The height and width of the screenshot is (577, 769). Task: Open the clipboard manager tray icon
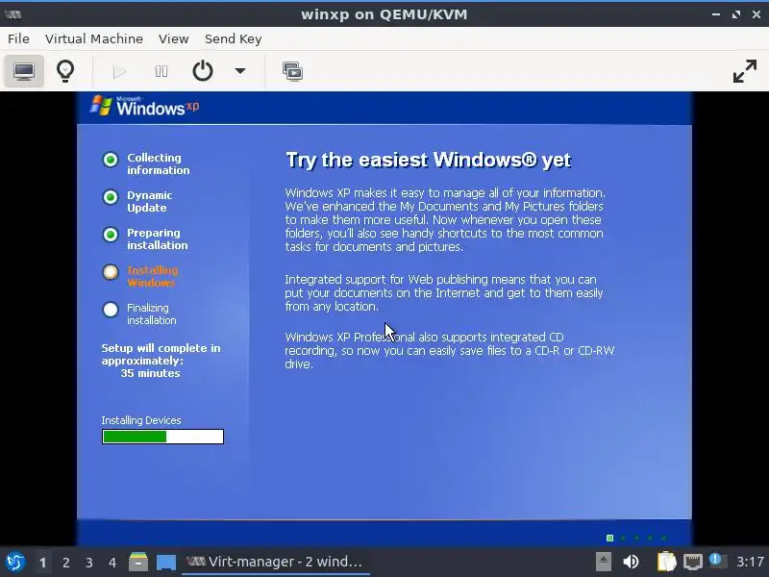point(666,562)
